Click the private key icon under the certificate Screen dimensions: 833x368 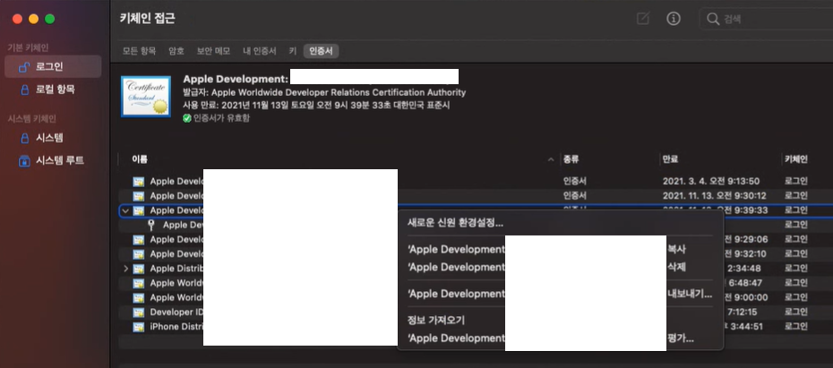[x=151, y=225]
